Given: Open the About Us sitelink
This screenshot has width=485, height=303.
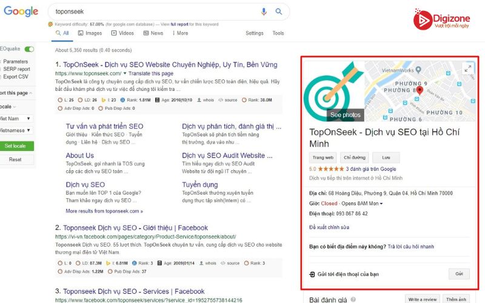Looking at the screenshot, I should (x=80, y=155).
